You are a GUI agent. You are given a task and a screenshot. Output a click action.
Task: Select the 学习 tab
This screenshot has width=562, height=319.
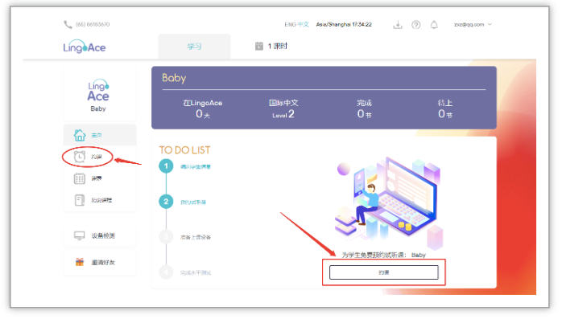coord(194,47)
